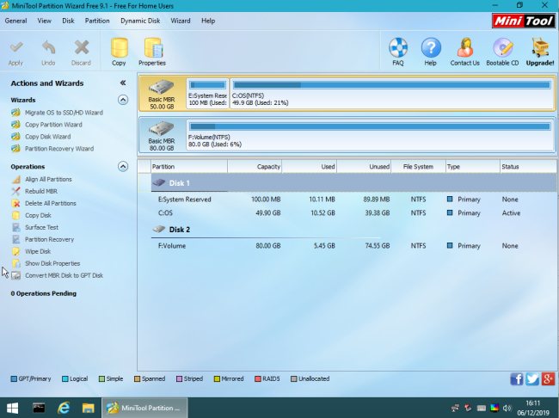Start the Copy Partition Wizard

click(x=53, y=125)
